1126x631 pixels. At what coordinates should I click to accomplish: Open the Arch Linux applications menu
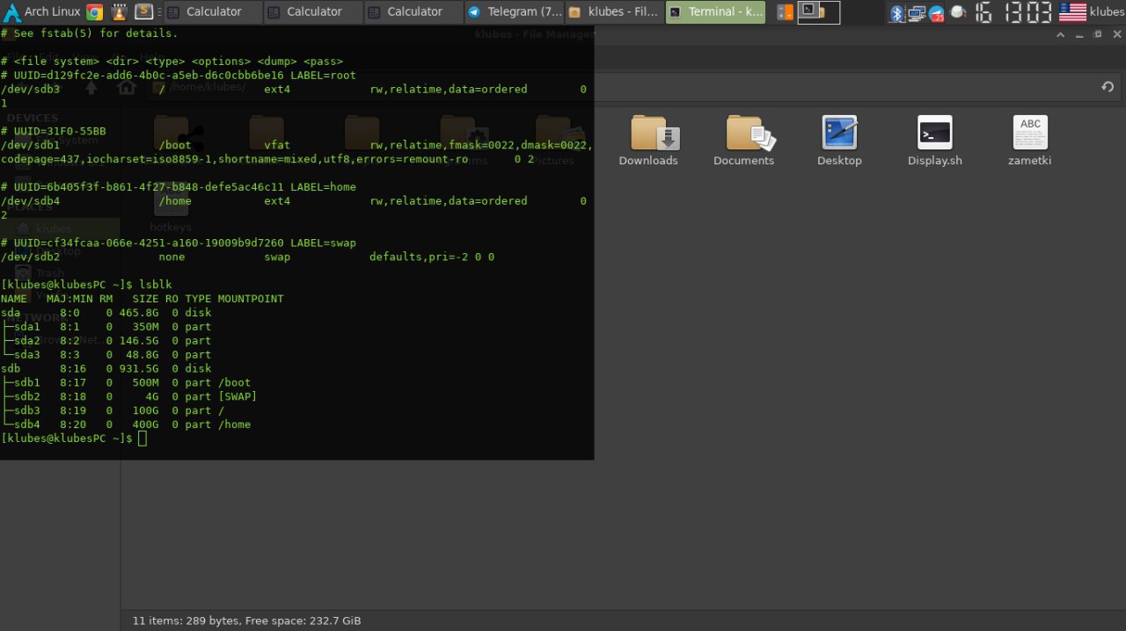click(x=42, y=11)
